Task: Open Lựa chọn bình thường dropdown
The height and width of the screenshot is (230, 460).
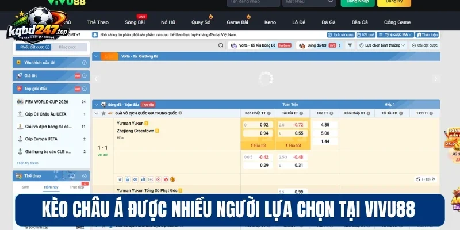Action: [x=382, y=45]
